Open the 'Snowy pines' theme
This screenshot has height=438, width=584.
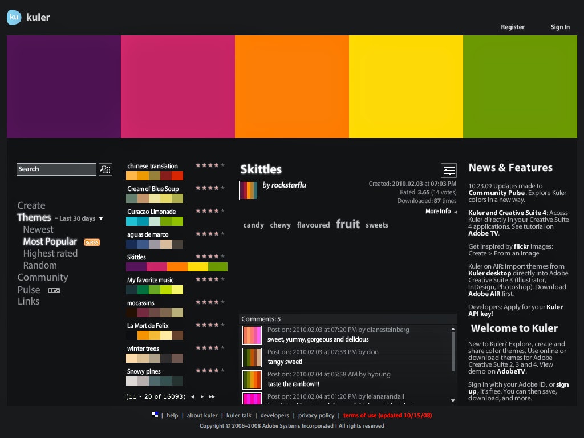tap(143, 371)
